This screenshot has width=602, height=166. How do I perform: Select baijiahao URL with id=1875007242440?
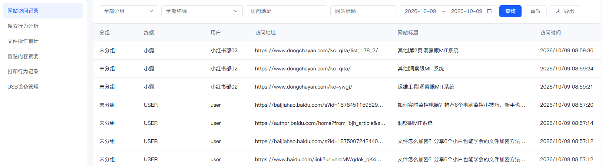(319, 141)
